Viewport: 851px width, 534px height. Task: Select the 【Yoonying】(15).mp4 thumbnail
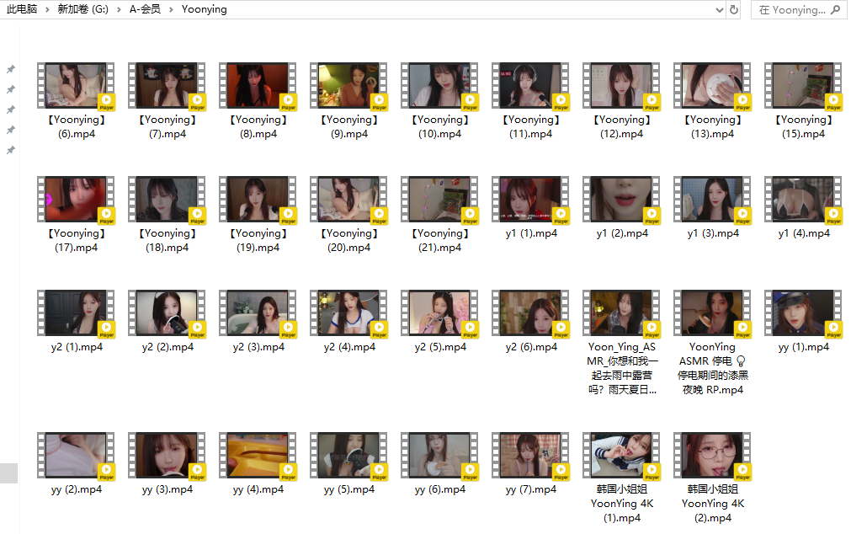(x=804, y=86)
